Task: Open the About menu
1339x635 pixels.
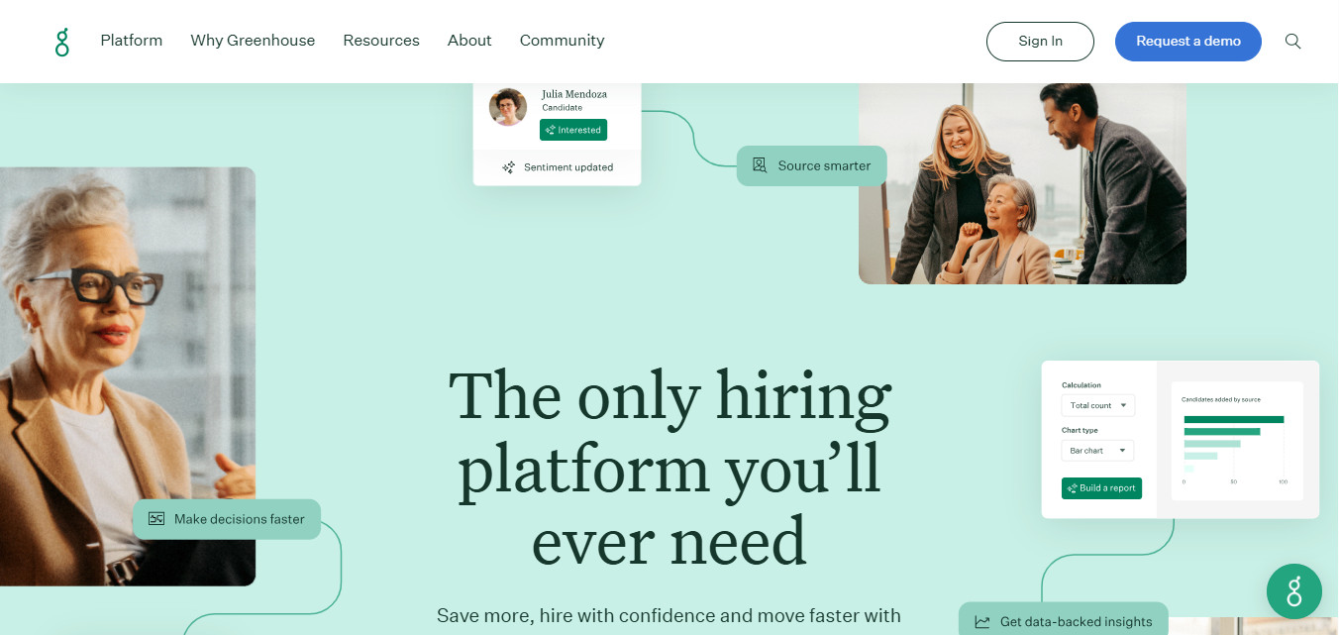Action: coord(469,41)
